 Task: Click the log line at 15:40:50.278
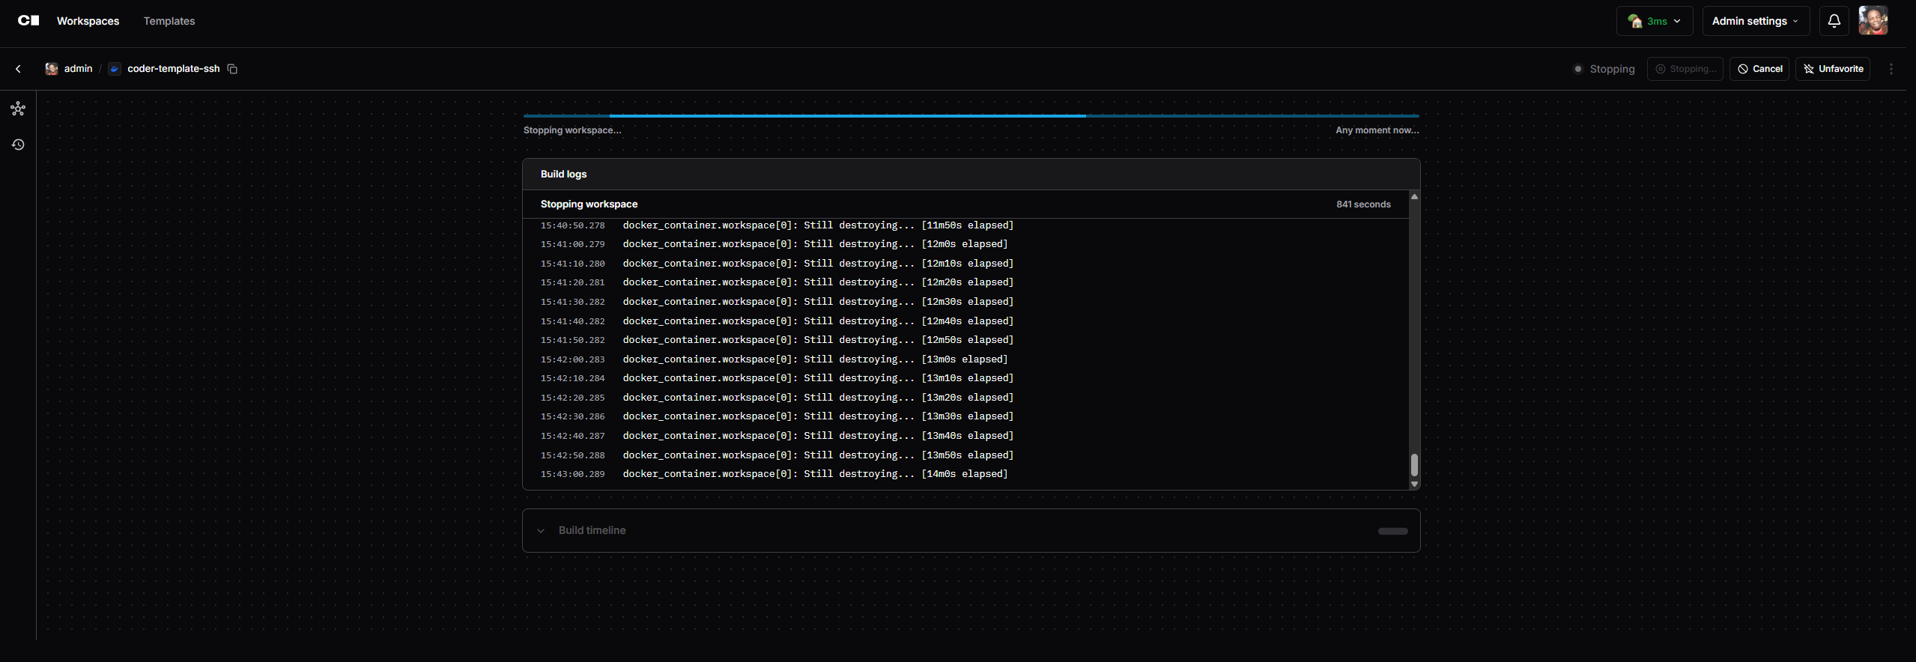(965, 225)
